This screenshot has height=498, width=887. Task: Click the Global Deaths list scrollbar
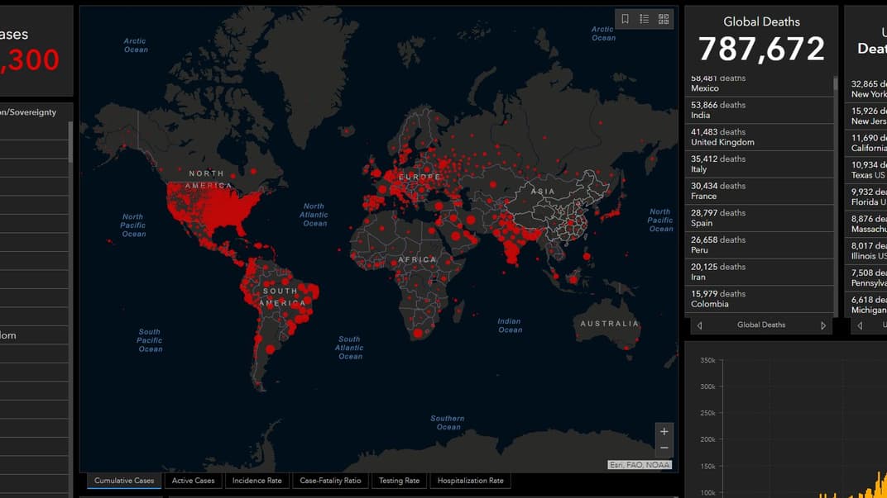(835, 85)
